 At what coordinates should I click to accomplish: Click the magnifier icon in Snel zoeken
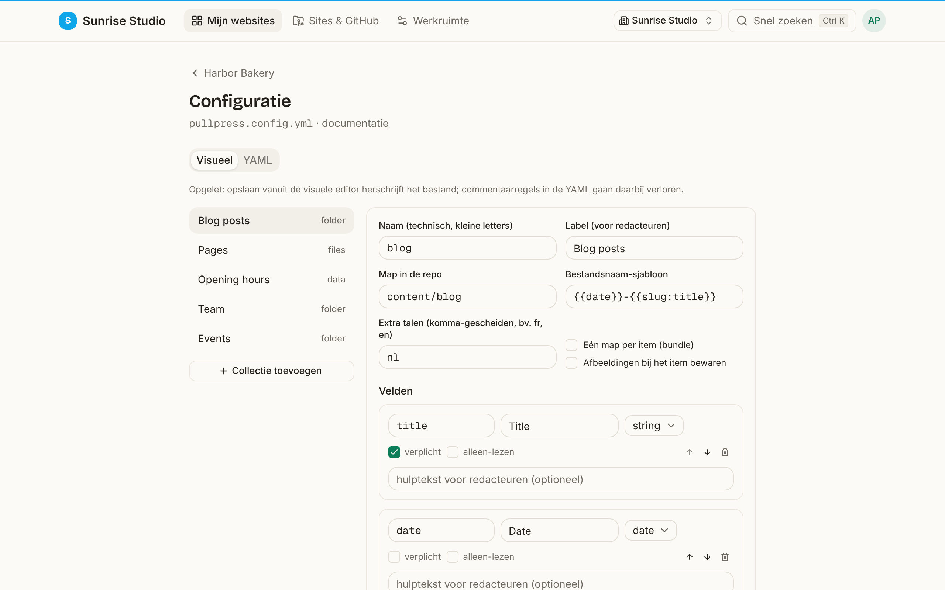[742, 21]
